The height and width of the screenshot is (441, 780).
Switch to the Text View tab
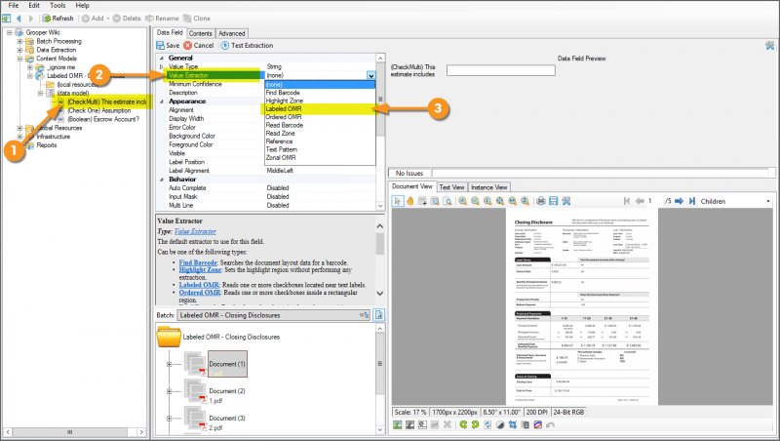coord(451,186)
